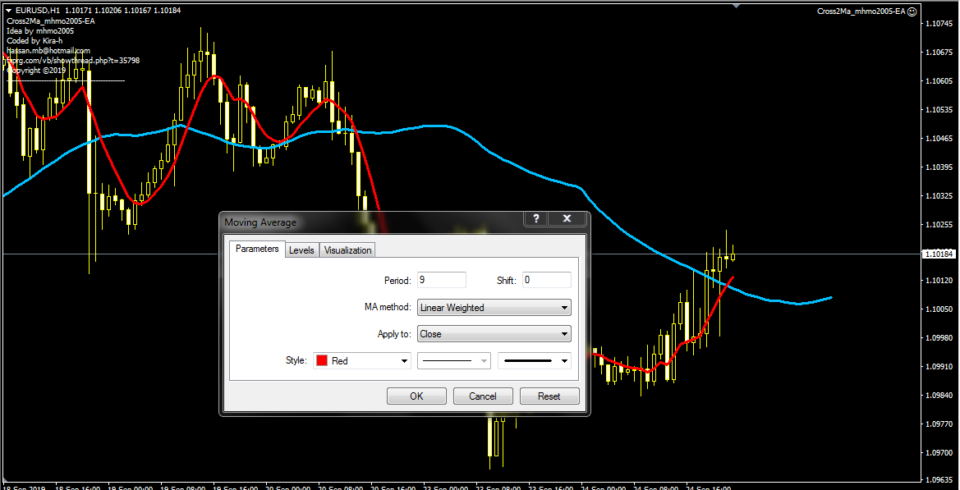
Task: Open the thin line type dropdown
Action: pyautogui.click(x=454, y=360)
